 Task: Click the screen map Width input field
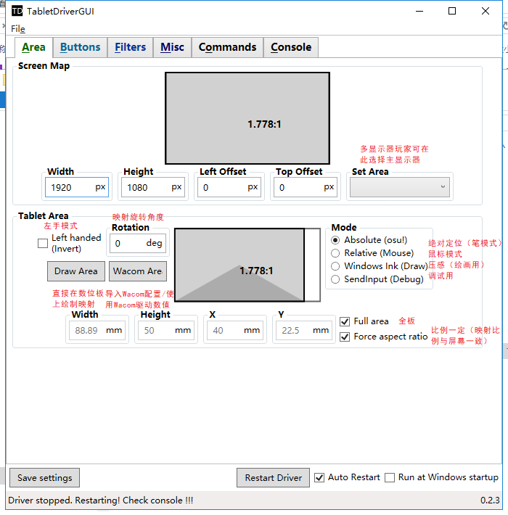[x=70, y=187]
